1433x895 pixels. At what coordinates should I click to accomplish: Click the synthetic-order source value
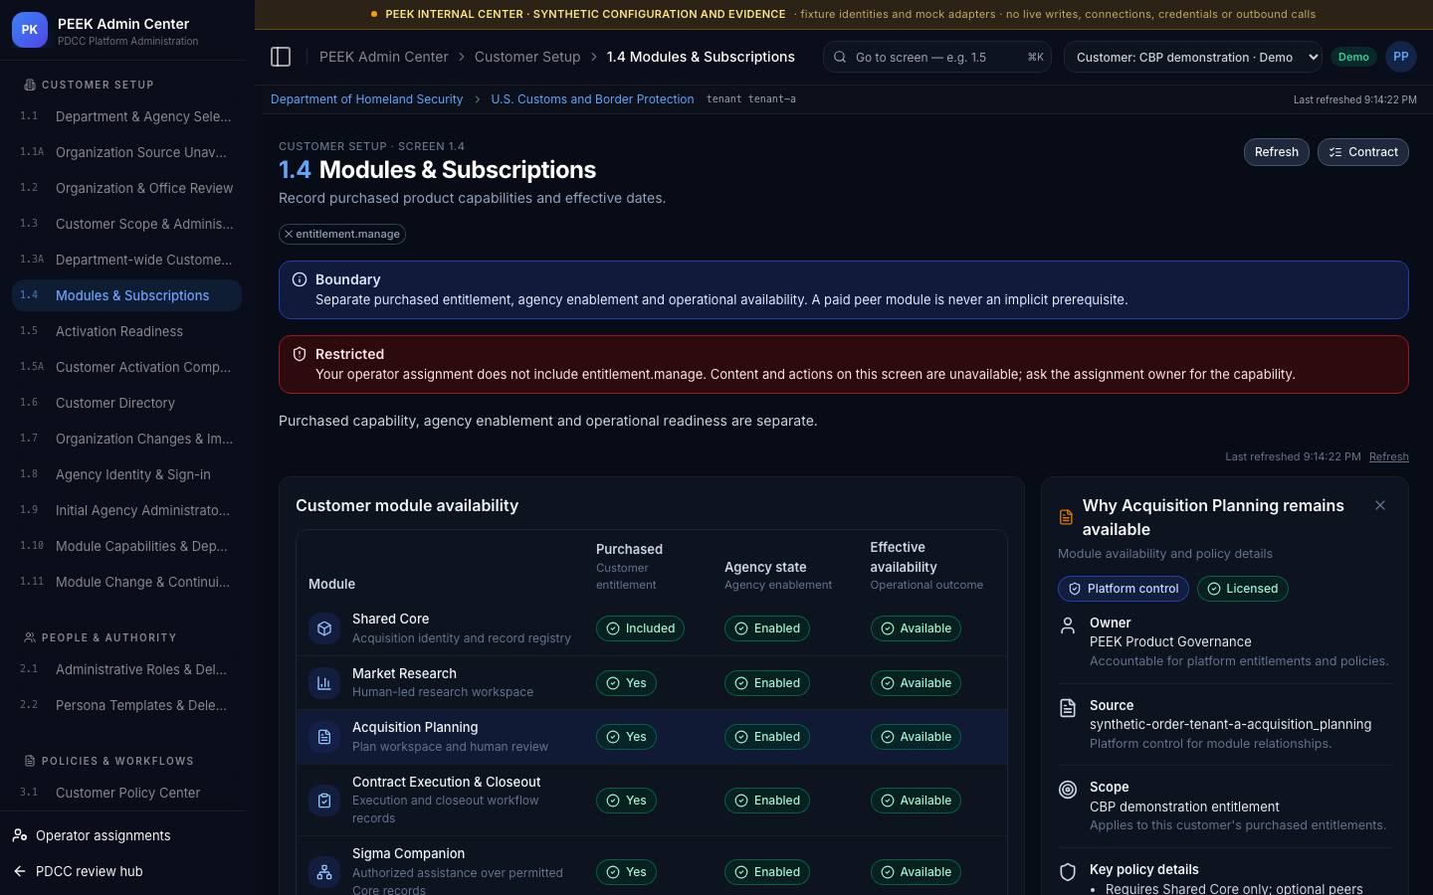(1230, 725)
